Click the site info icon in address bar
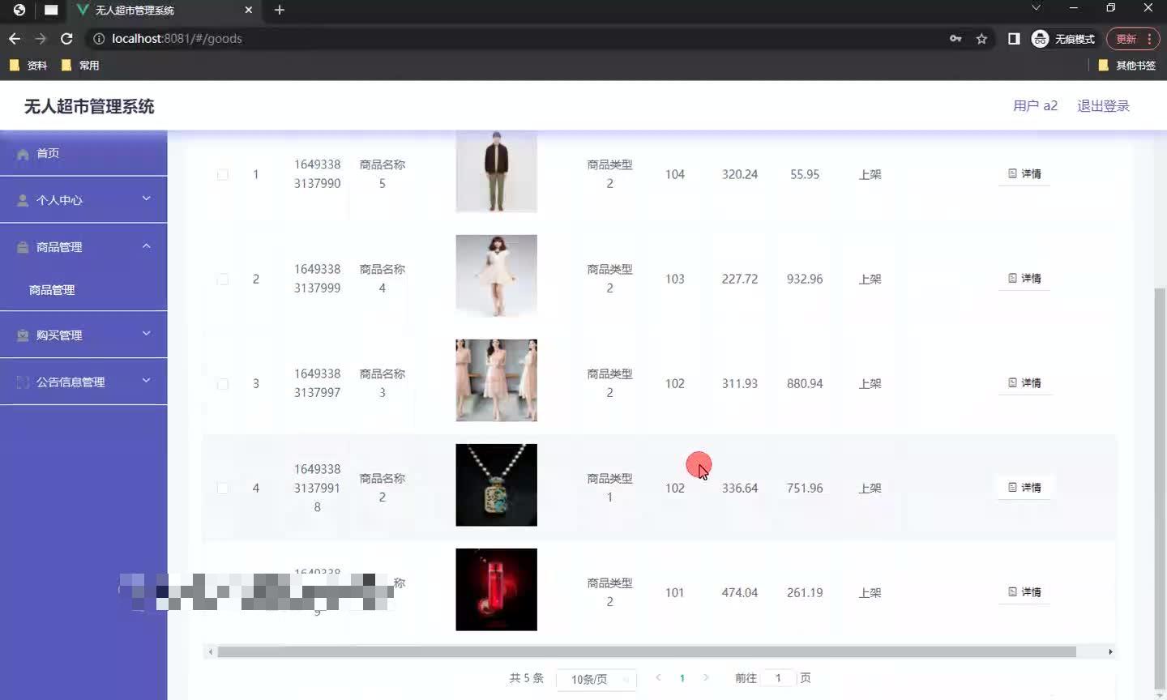This screenshot has height=700, width=1167. click(x=99, y=38)
